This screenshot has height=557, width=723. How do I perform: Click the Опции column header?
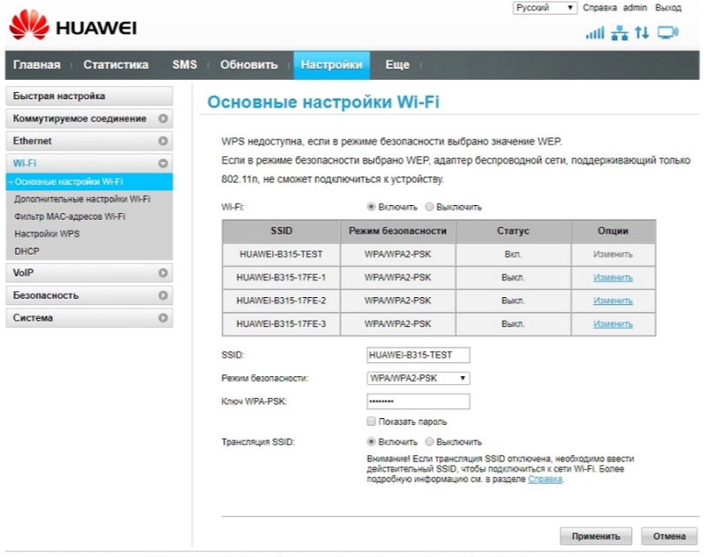click(x=614, y=231)
